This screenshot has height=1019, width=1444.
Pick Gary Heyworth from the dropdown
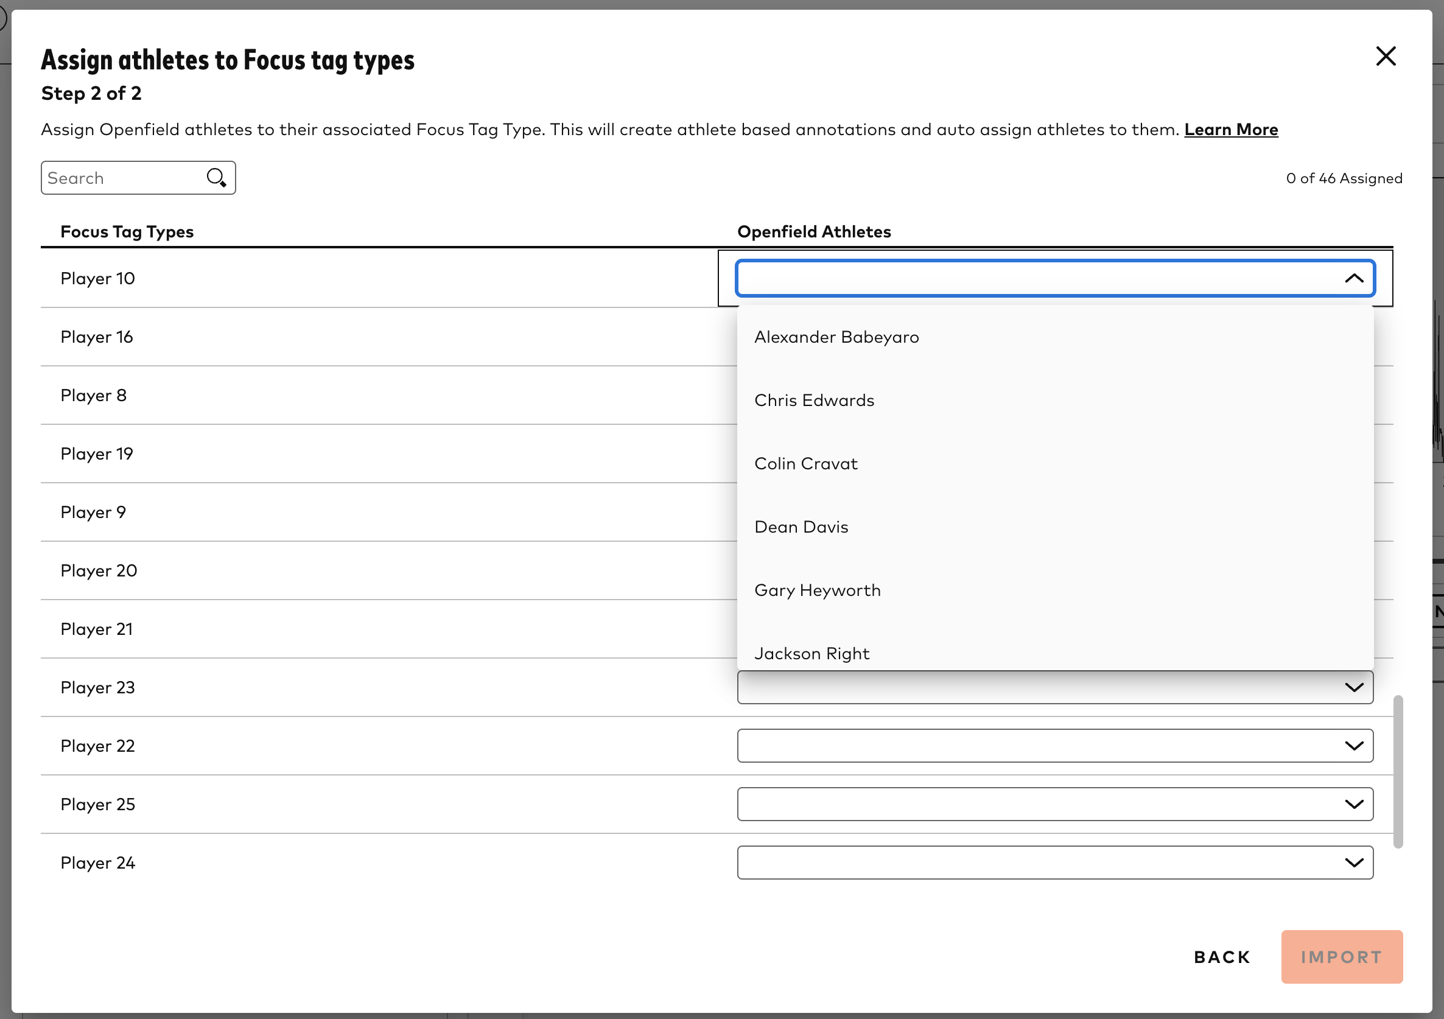[818, 590]
